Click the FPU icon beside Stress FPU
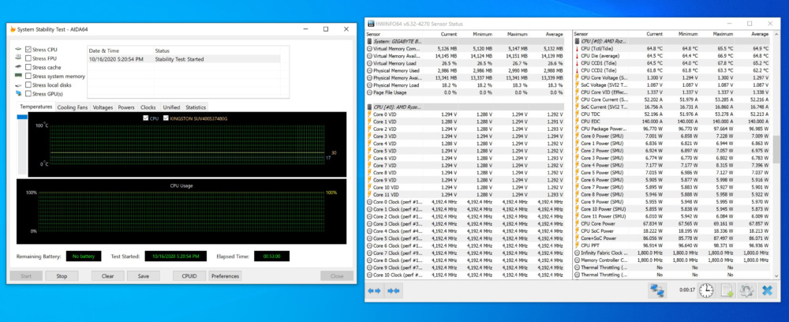 19,58
